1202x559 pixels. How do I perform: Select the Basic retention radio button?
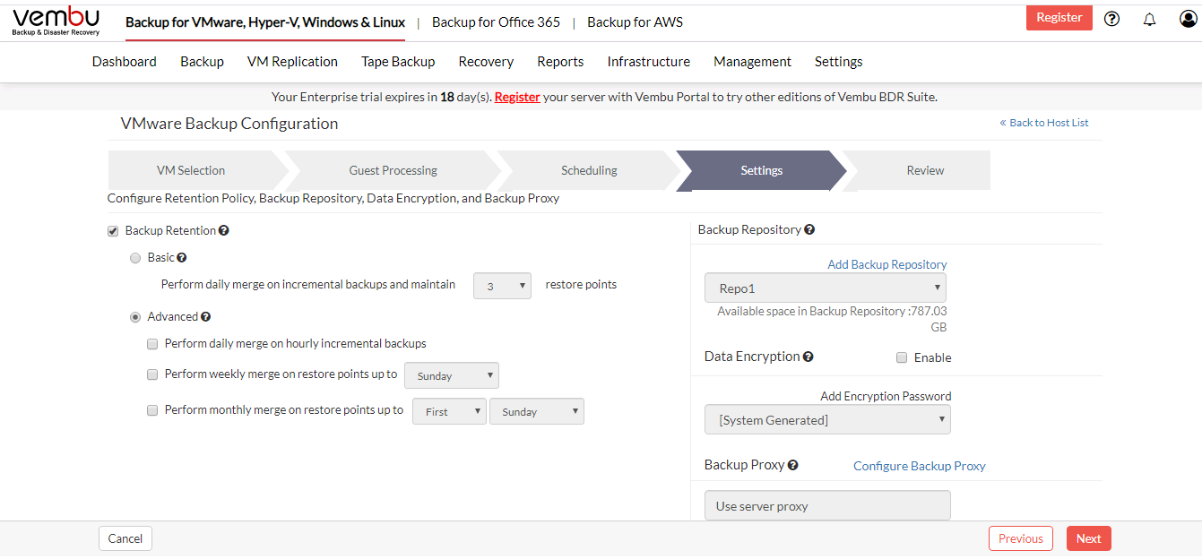135,258
